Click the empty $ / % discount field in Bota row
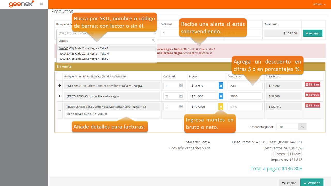The width and height of the screenshot is (331, 186). click(245, 107)
